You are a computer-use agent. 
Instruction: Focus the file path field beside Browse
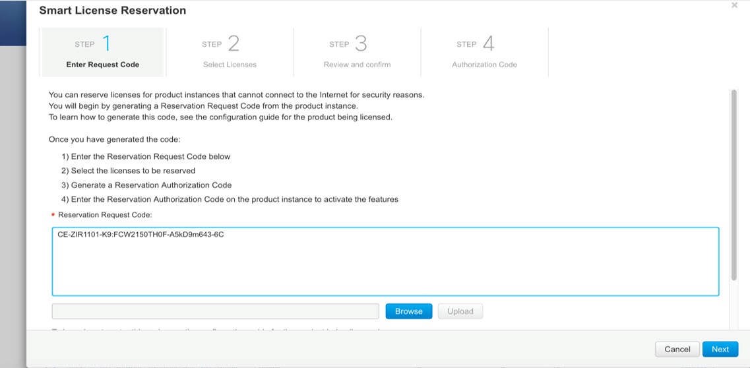[215, 311]
